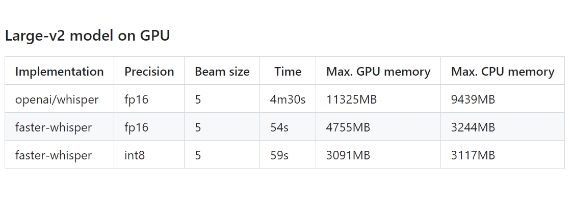Viewport: 572px width, 201px height.
Task: Click the Time column header
Action: [288, 71]
